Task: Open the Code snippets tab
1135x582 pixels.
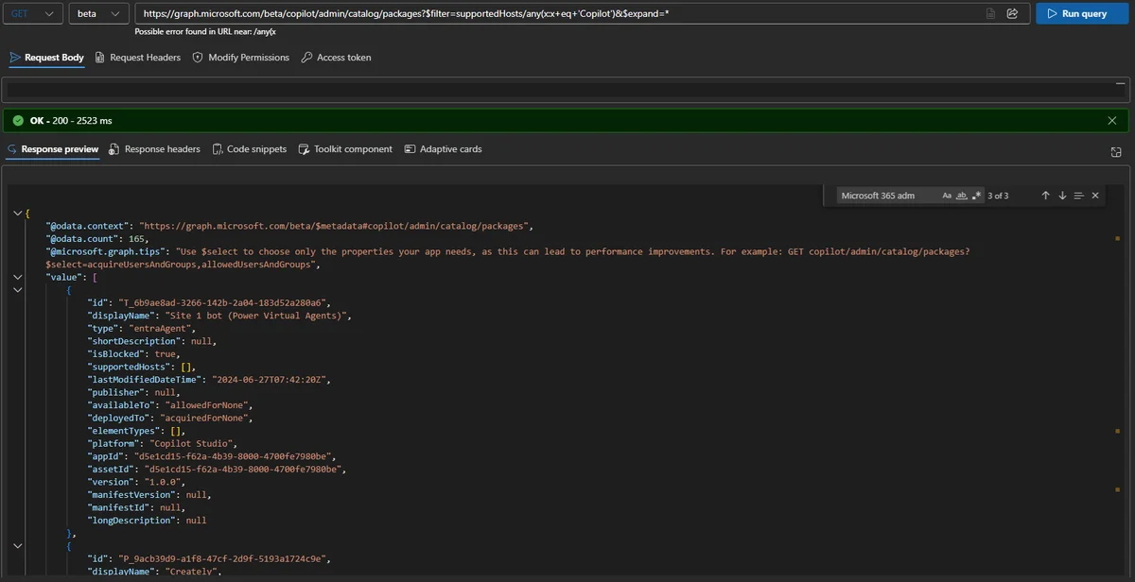Action: click(x=250, y=149)
